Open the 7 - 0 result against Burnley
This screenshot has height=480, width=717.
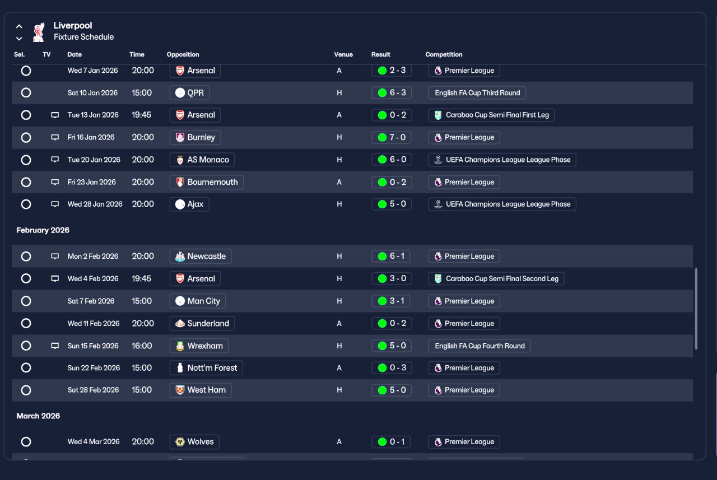392,137
